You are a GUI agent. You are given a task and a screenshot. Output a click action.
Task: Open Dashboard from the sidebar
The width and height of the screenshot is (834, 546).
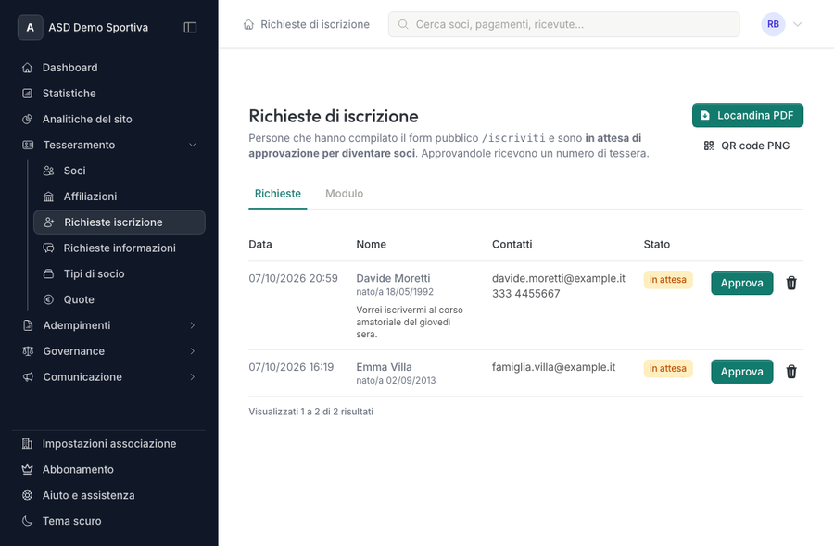coord(109,68)
